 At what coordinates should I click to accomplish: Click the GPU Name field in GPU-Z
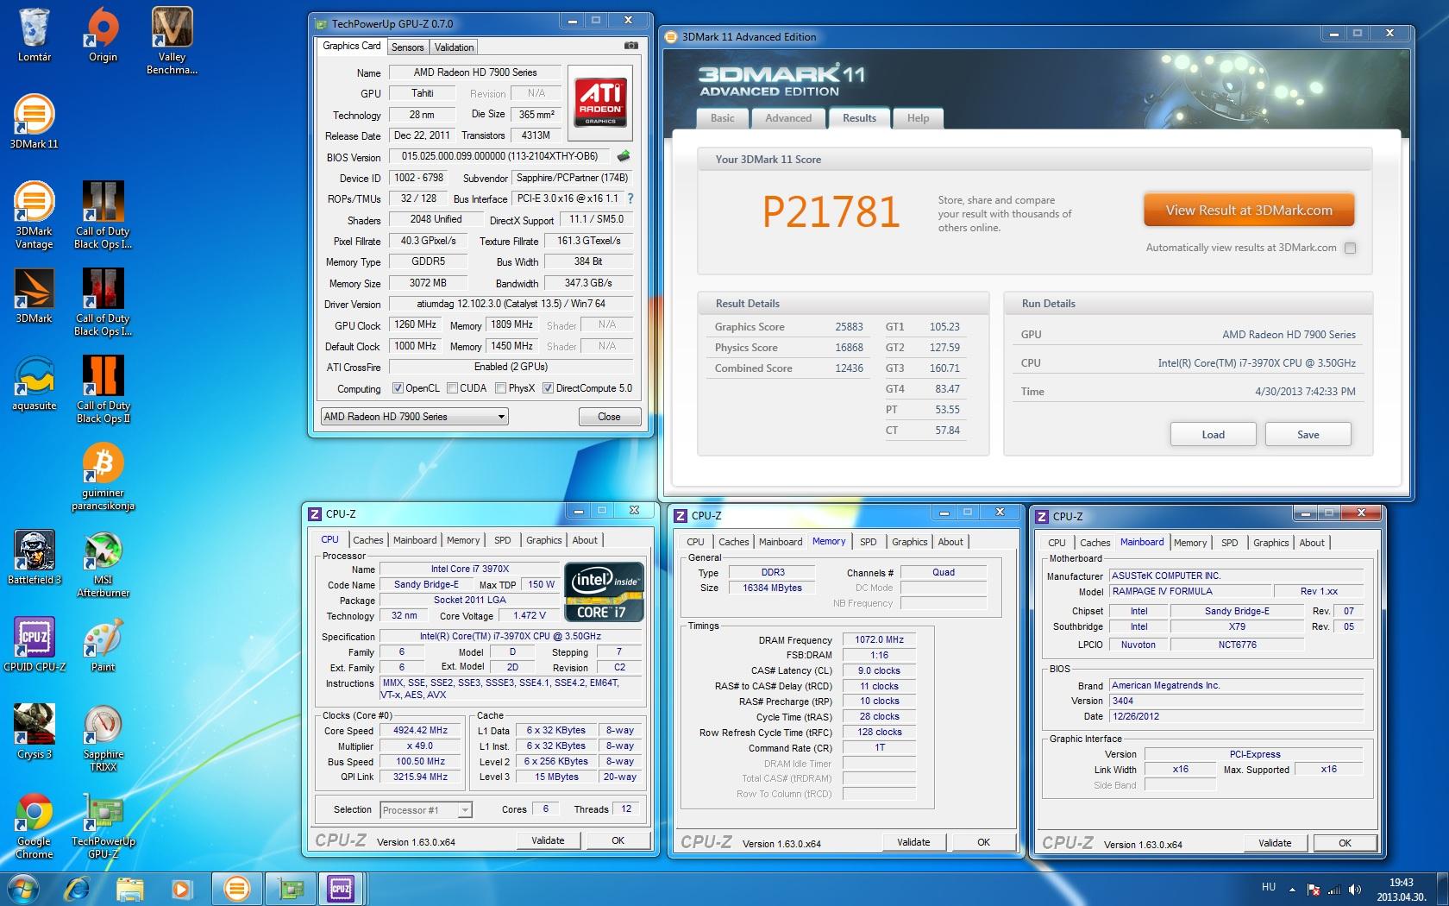coord(475,72)
